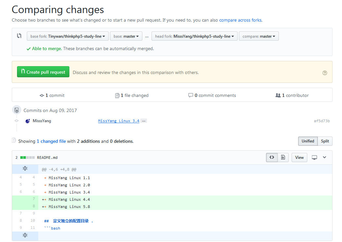342x242 pixels.
Task: Click the help question mark icon
Action: tap(325, 73)
